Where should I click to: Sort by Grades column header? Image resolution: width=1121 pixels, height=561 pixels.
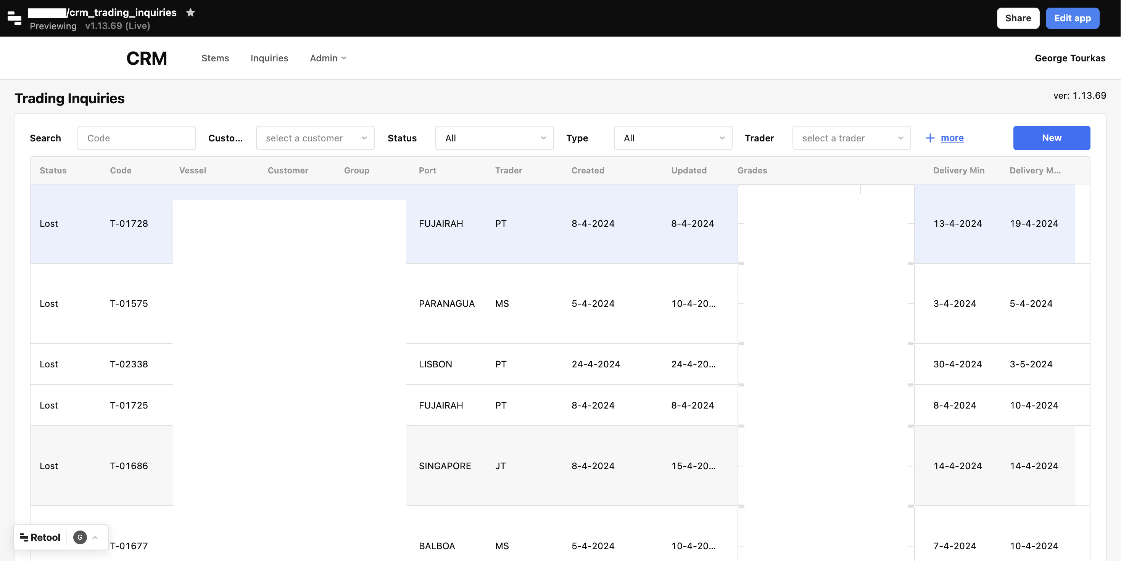point(752,171)
